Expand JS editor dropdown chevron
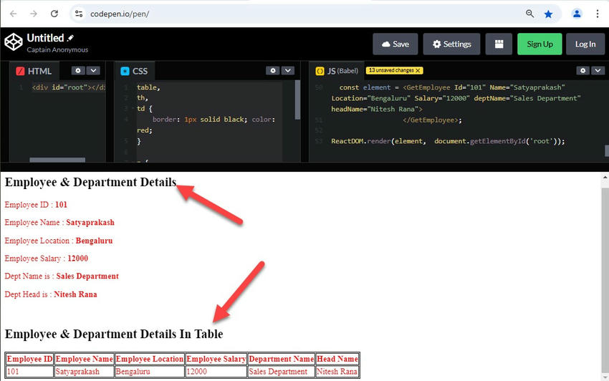The image size is (609, 381). pyautogui.click(x=598, y=70)
